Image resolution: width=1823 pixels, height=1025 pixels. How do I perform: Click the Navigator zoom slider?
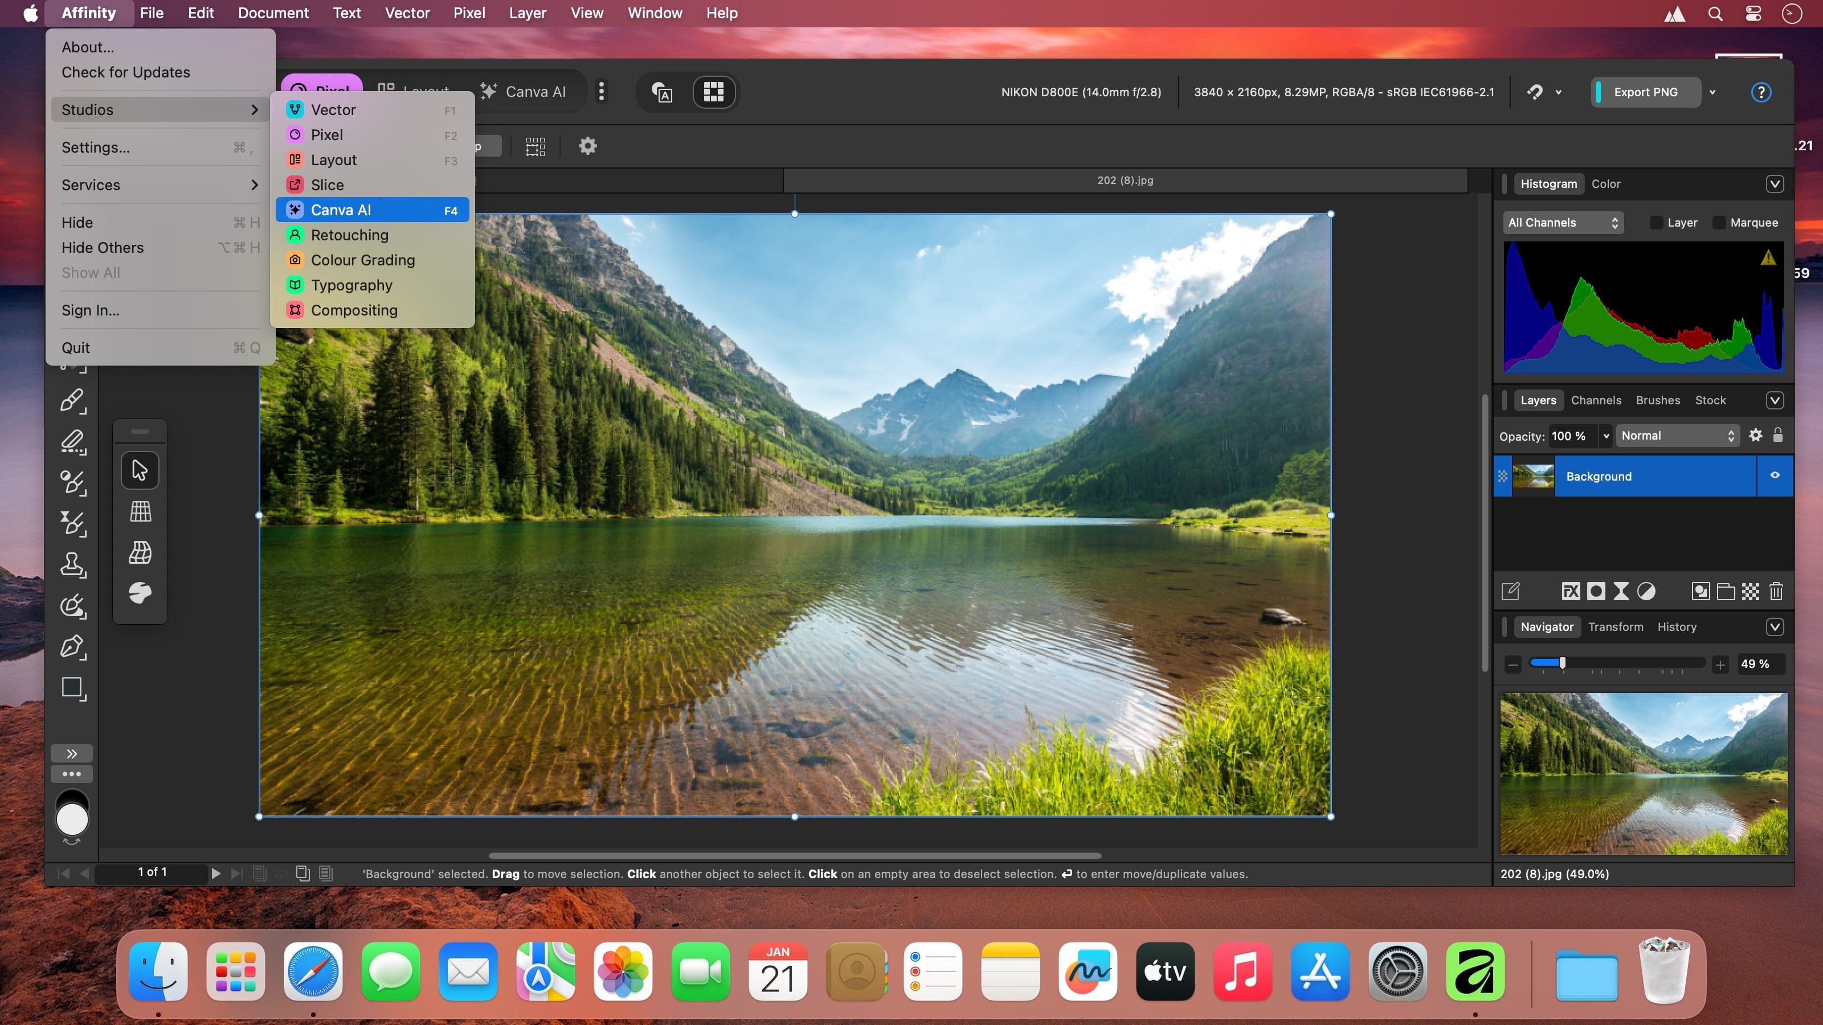(1616, 663)
